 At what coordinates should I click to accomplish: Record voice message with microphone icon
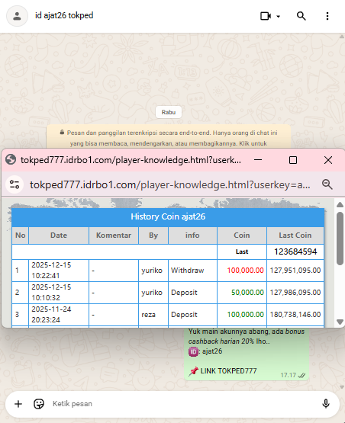[326, 404]
